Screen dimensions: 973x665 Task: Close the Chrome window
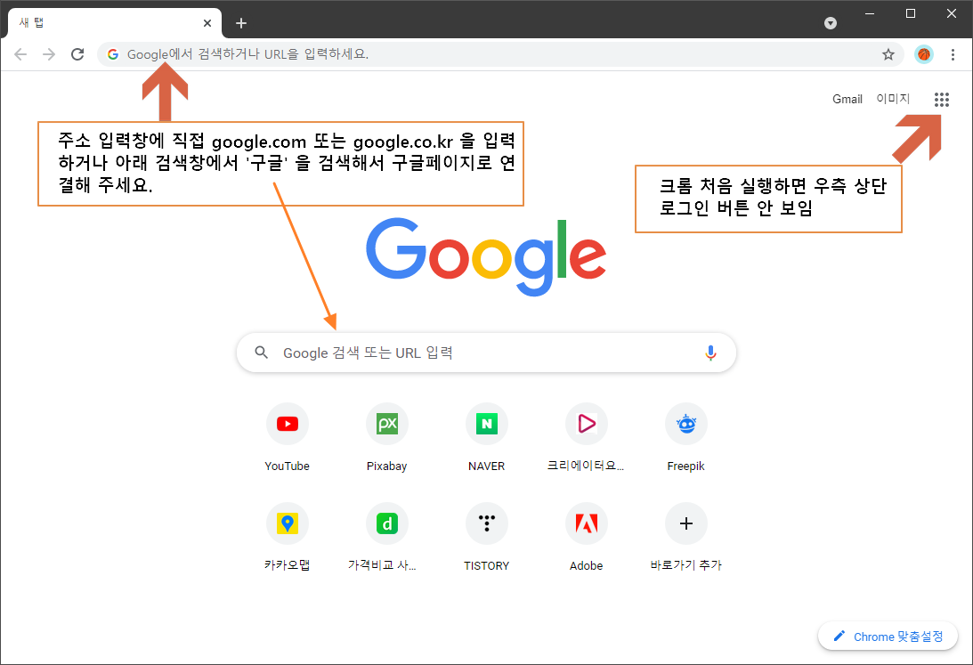click(952, 13)
